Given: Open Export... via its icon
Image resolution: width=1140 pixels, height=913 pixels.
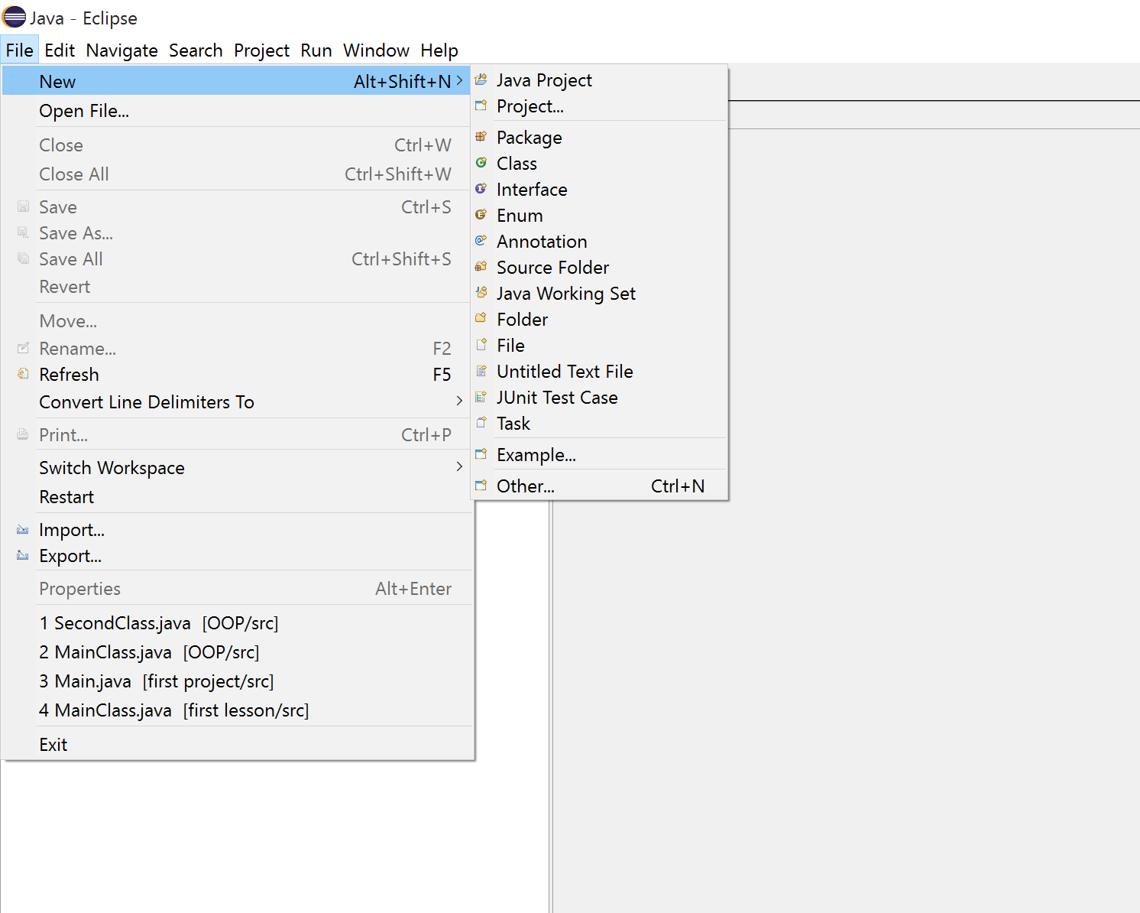Looking at the screenshot, I should point(23,555).
